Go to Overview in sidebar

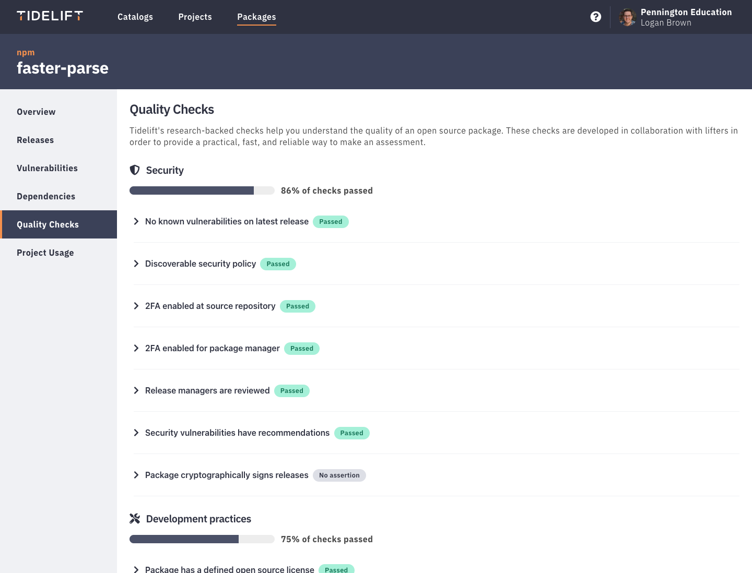pos(58,112)
